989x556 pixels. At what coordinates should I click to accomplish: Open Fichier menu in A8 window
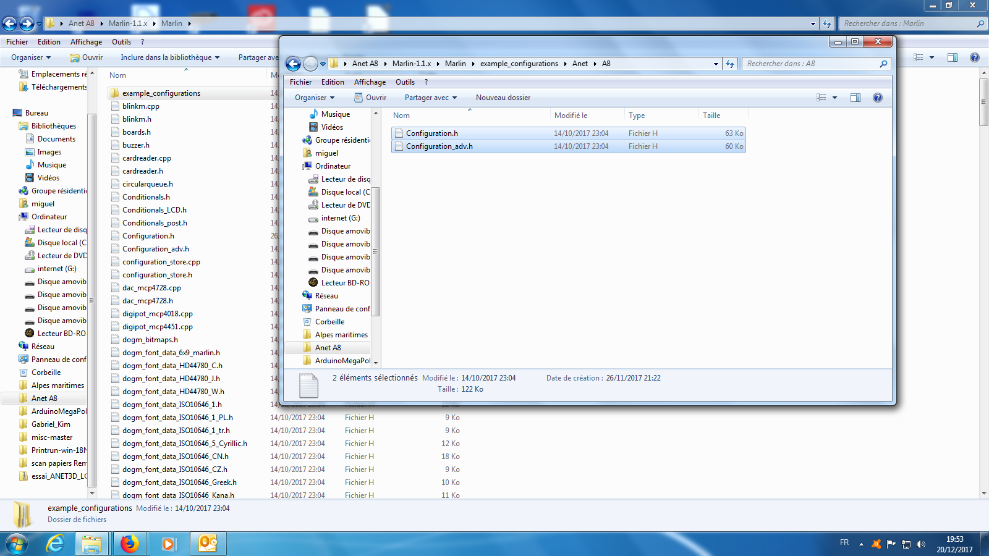300,82
